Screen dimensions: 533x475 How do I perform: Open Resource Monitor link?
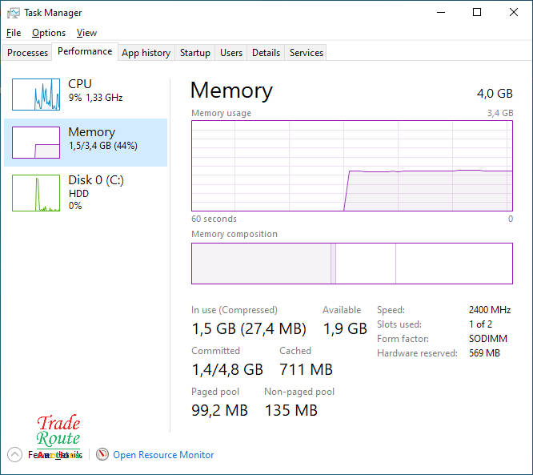tap(163, 455)
